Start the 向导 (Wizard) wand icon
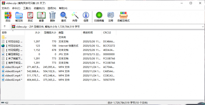Image resolution: width=205 pixels, height=105 pixels. coord(75,16)
